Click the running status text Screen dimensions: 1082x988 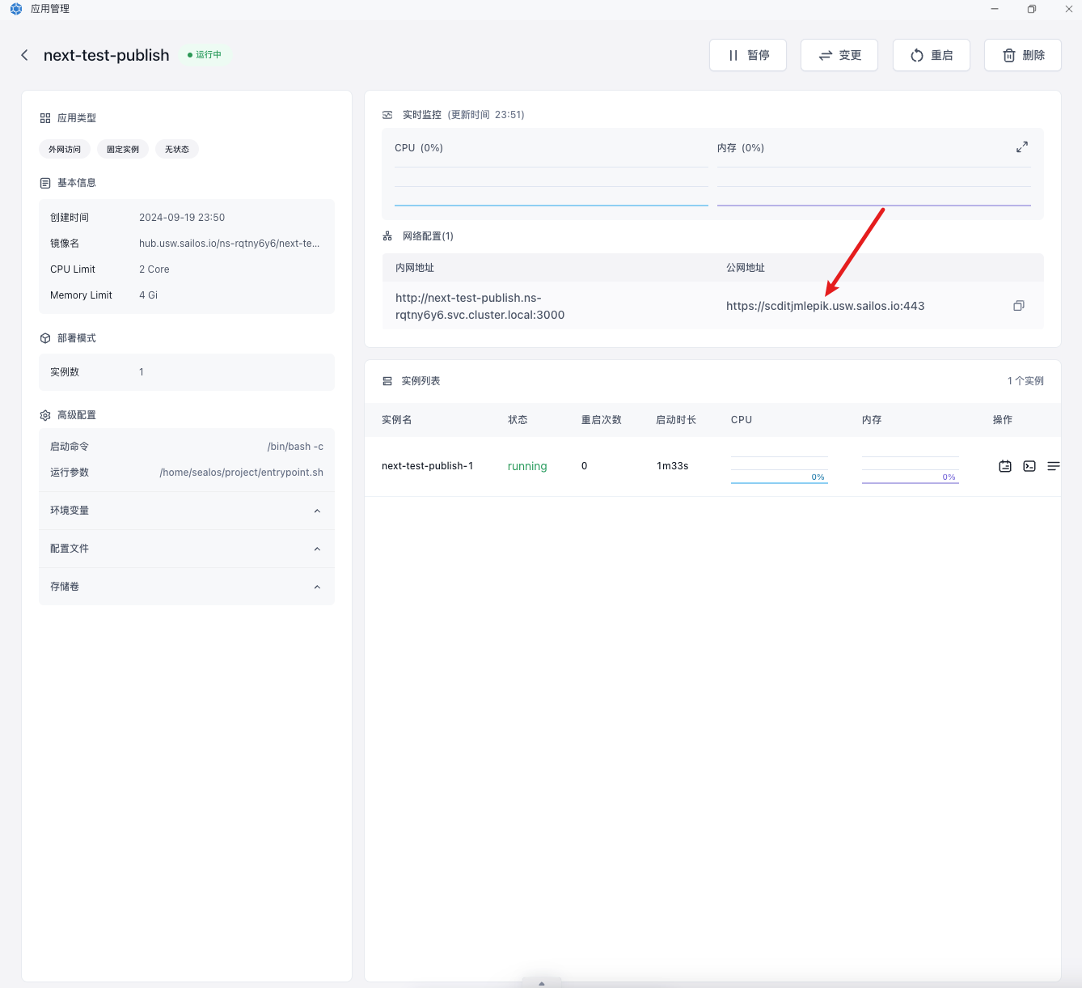pos(527,466)
